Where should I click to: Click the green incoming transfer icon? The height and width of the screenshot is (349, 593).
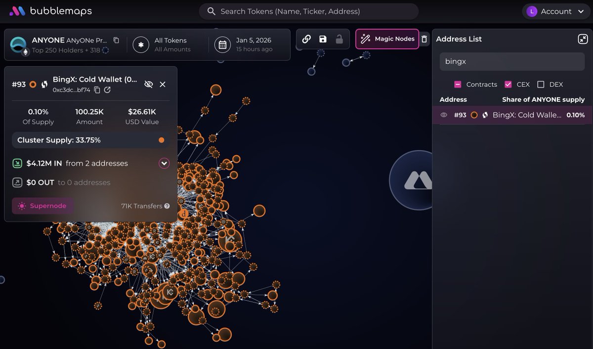pyautogui.click(x=17, y=163)
